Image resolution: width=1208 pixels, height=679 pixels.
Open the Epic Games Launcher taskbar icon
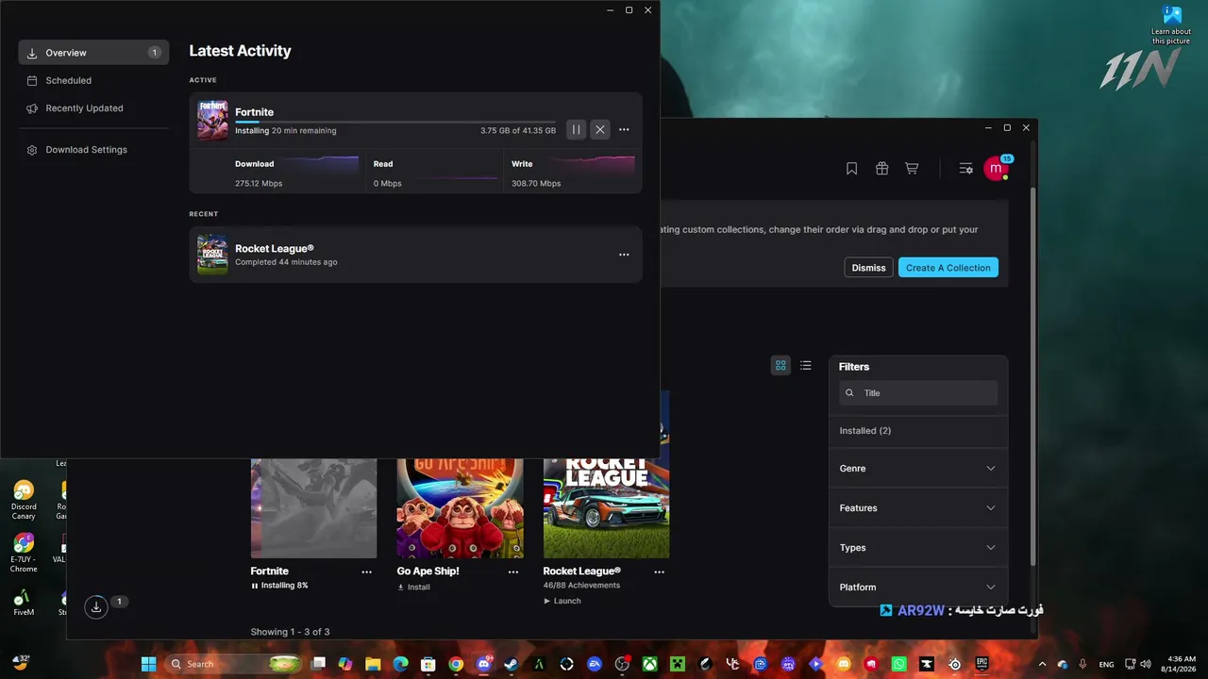pos(981,664)
